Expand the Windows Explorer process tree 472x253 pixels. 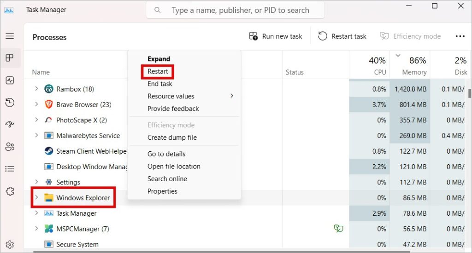click(37, 198)
